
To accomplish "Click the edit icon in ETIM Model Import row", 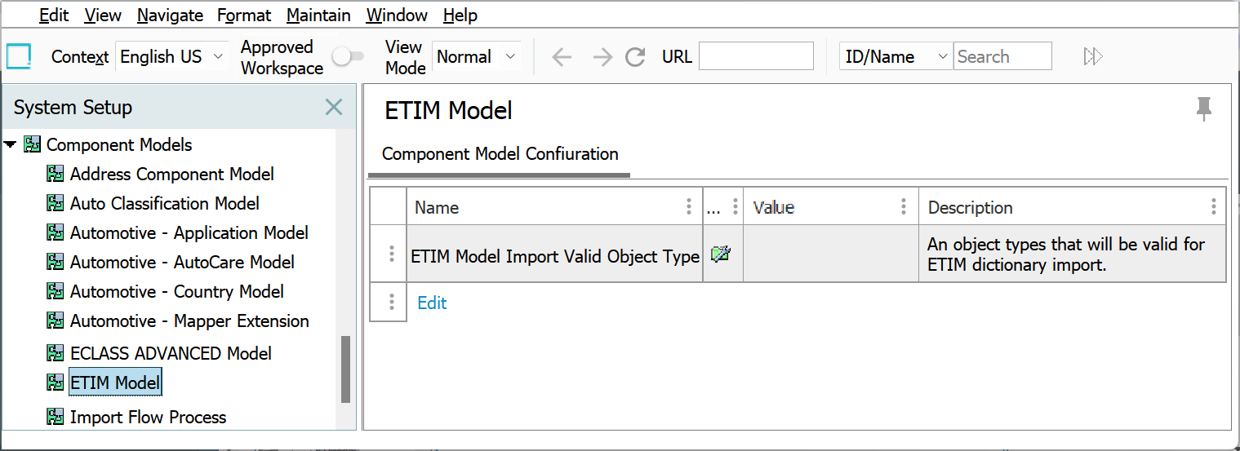I will click(721, 254).
